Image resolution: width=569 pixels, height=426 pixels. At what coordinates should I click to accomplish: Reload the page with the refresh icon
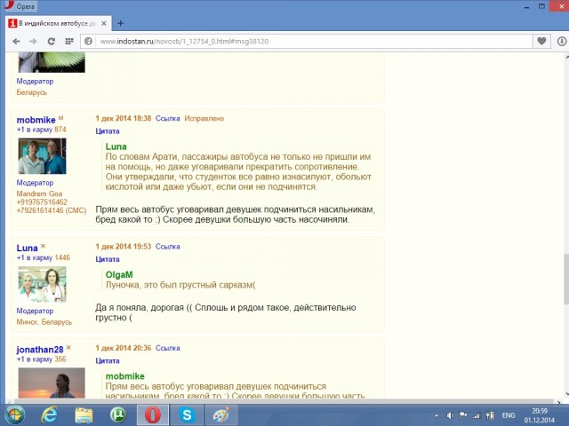51,41
